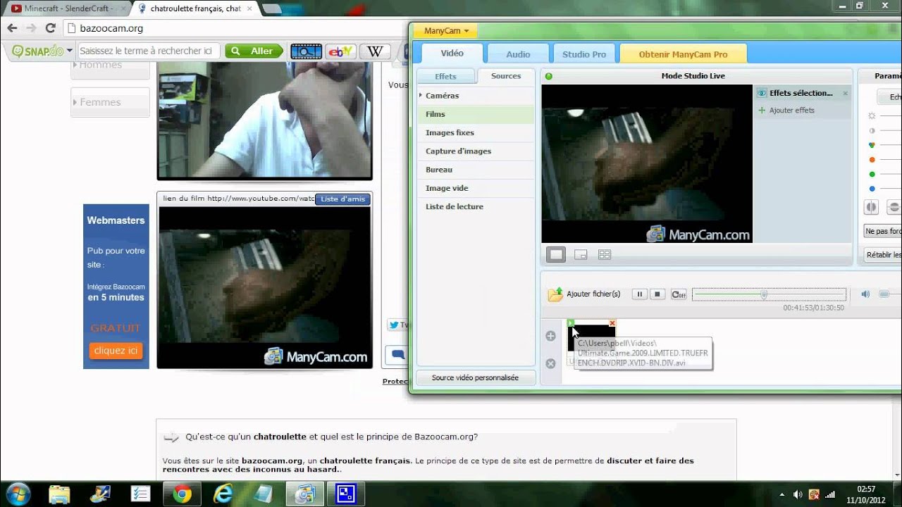The height and width of the screenshot is (507, 902).
Task: Toggle the eye icon of Effets sélectionnés
Action: click(762, 93)
